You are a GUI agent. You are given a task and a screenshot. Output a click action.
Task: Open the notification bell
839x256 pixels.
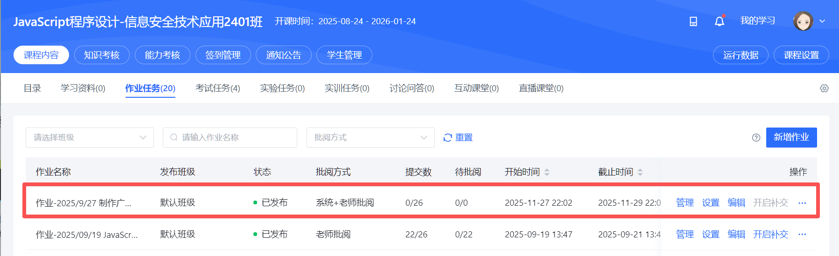pyautogui.click(x=720, y=21)
